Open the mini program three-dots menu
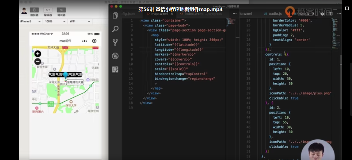This screenshot has width=352, height=160. [84, 41]
